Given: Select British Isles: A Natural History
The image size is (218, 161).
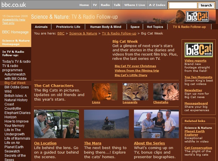Looking at the screenshot, I should coord(16,98).
